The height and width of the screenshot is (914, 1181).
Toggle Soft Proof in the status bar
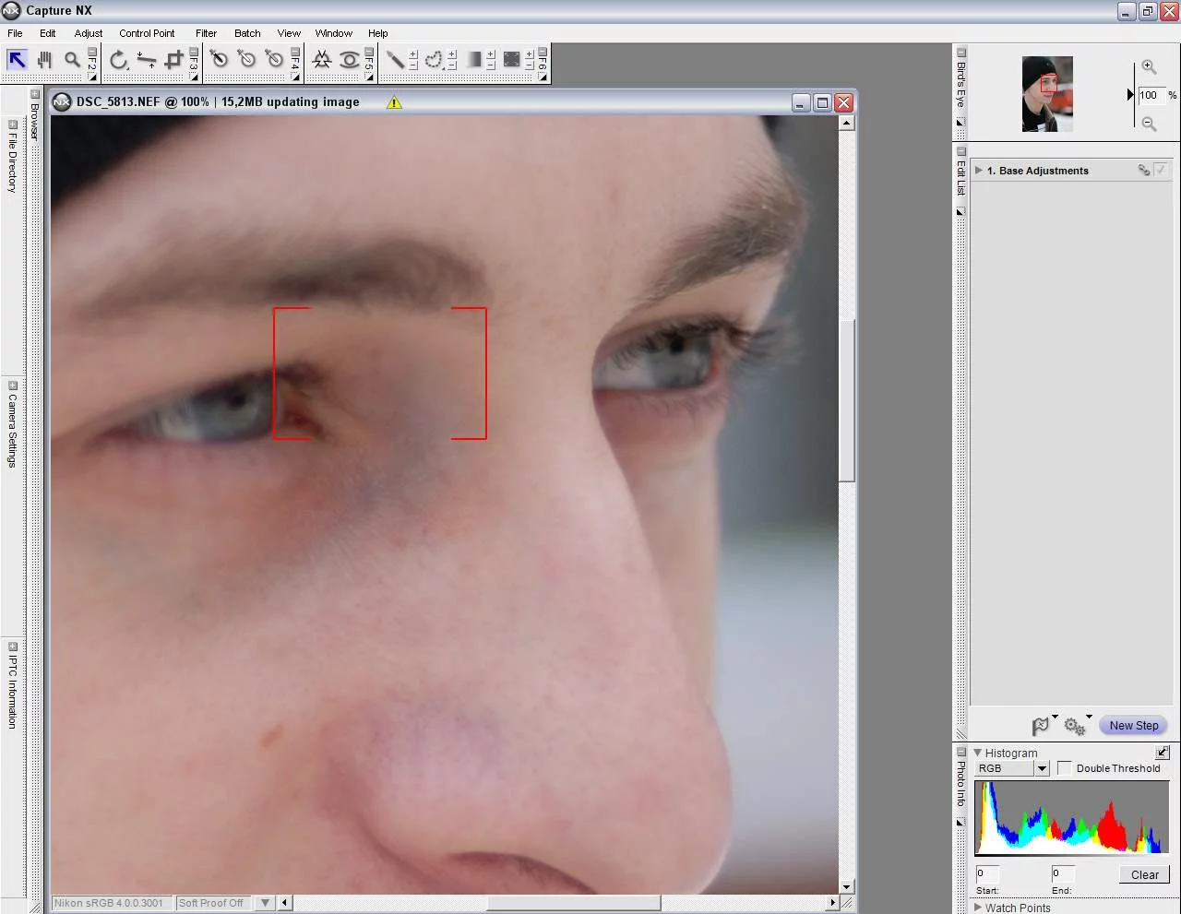212,903
